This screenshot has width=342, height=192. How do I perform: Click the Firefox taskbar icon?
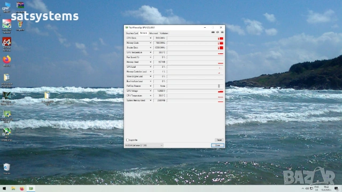tap(22, 188)
